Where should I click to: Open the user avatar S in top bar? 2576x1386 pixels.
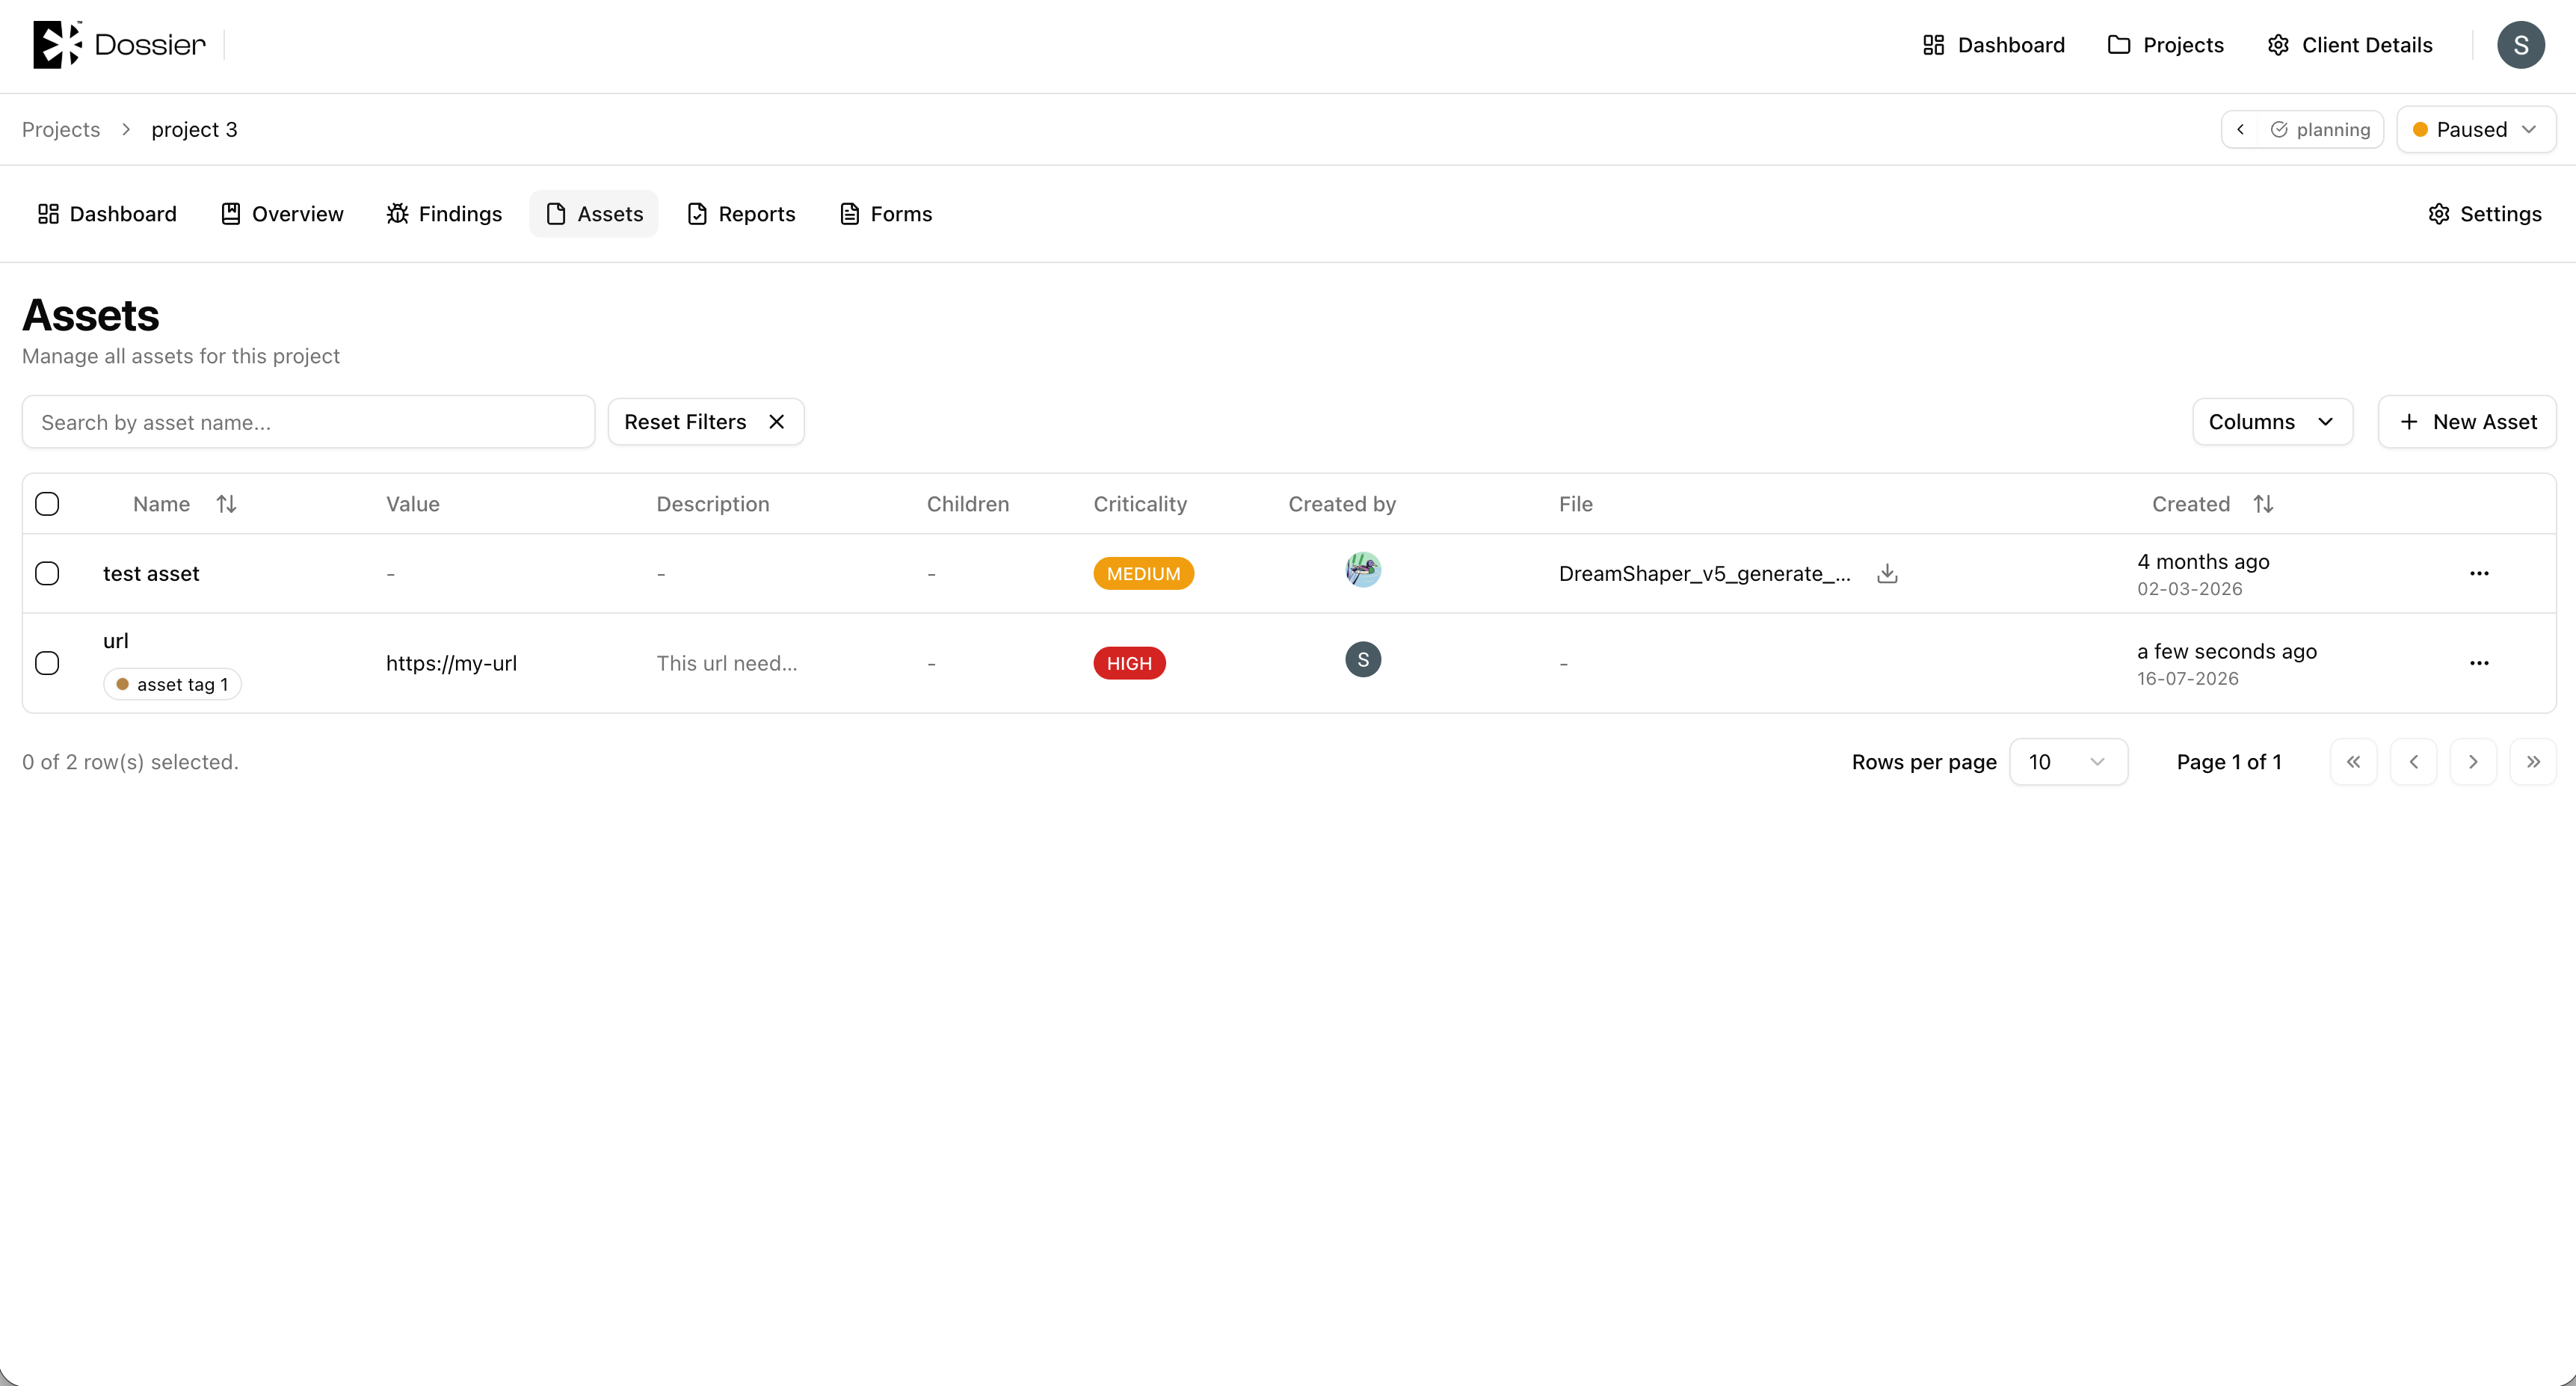(2520, 45)
